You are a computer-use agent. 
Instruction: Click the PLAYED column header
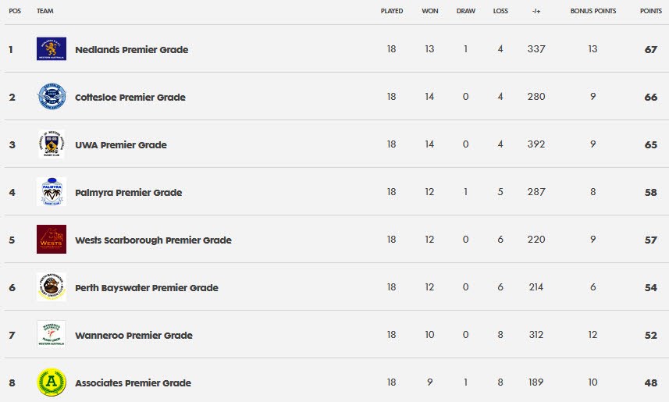392,11
